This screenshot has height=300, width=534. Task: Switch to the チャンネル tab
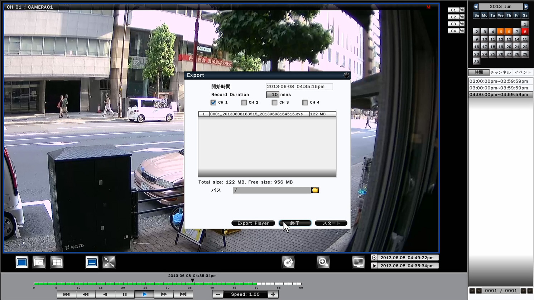click(500, 73)
